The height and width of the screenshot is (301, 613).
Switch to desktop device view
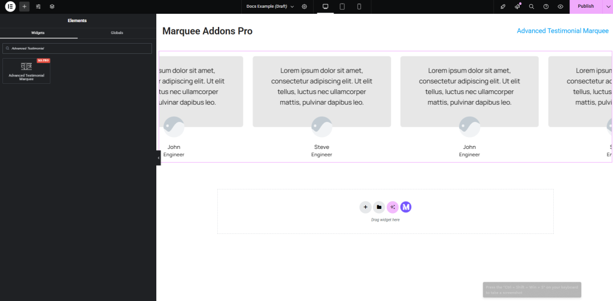326,7
